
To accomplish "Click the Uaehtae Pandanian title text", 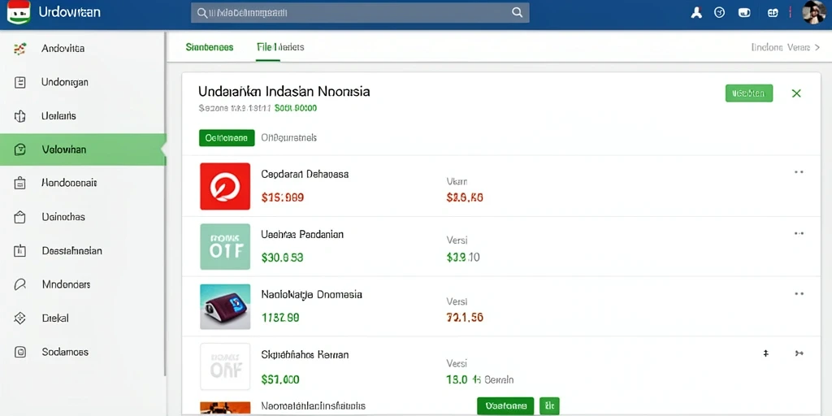I will (302, 234).
